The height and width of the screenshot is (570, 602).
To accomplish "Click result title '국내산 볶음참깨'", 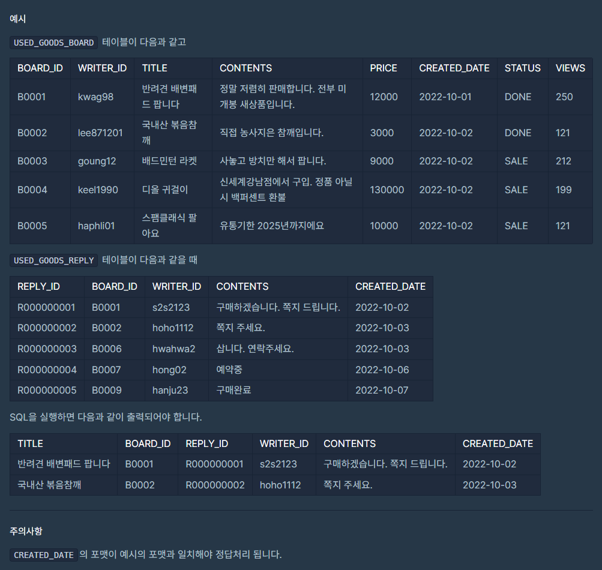I will click(x=49, y=485).
